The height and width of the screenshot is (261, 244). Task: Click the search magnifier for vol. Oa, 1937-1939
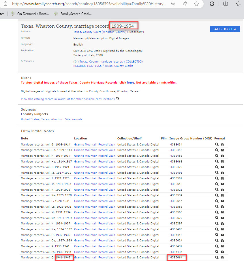(x=217, y=241)
